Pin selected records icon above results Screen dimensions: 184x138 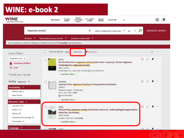pyautogui.click(x=152, y=52)
